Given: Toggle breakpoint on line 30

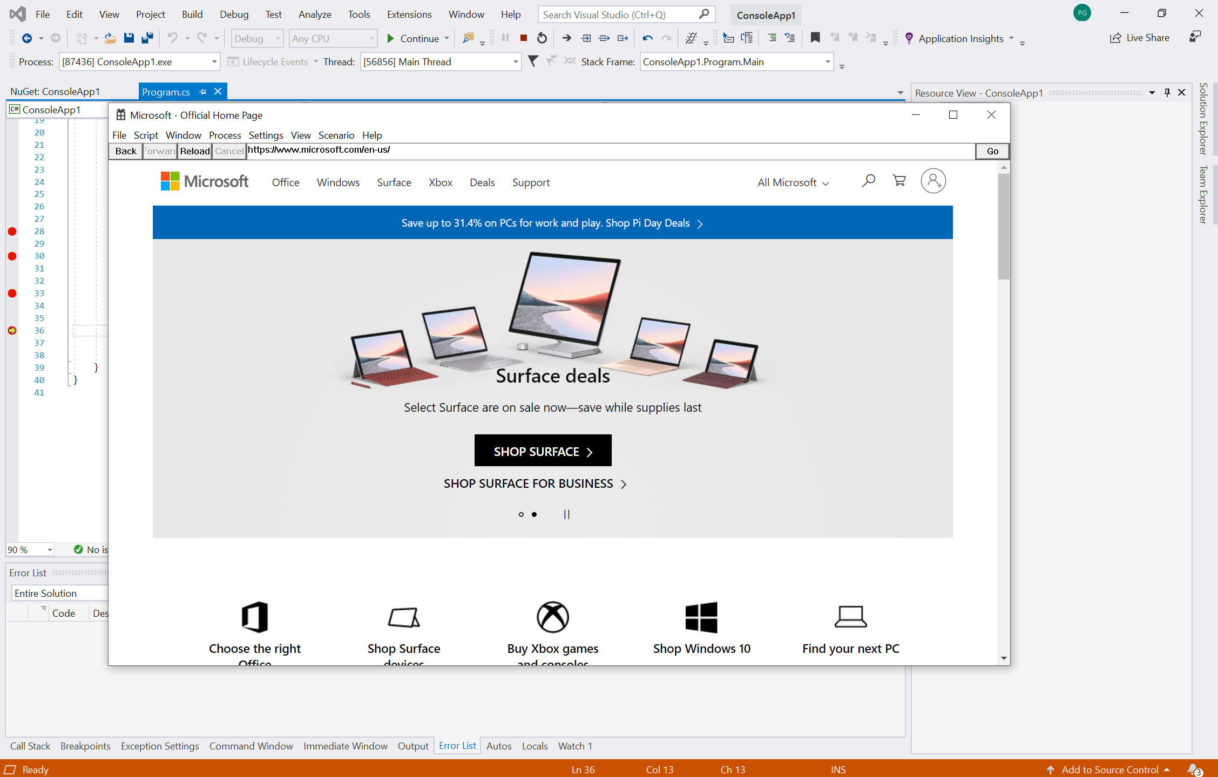Looking at the screenshot, I should point(12,255).
